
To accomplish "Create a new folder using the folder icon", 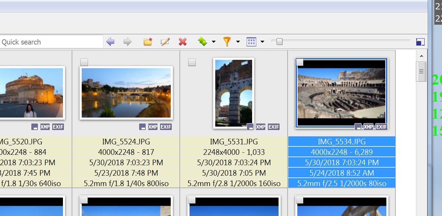I will click(148, 42).
